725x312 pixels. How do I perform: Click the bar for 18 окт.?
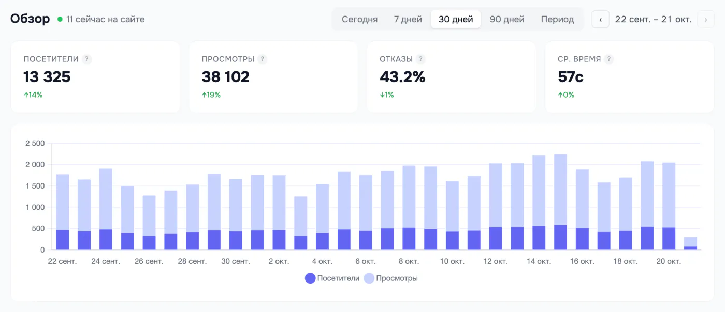(626, 214)
